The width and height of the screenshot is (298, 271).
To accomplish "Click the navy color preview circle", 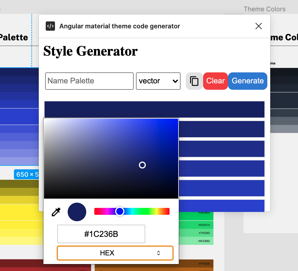I will pos(77,212).
